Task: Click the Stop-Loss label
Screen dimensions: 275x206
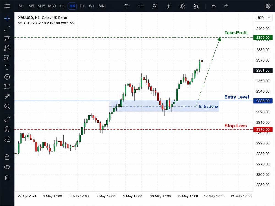Action: [236, 126]
